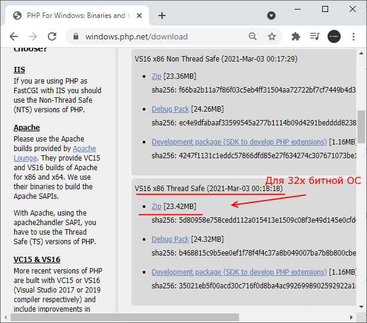Minimize the Chrome window
The image size is (367, 323).
pos(298,9)
